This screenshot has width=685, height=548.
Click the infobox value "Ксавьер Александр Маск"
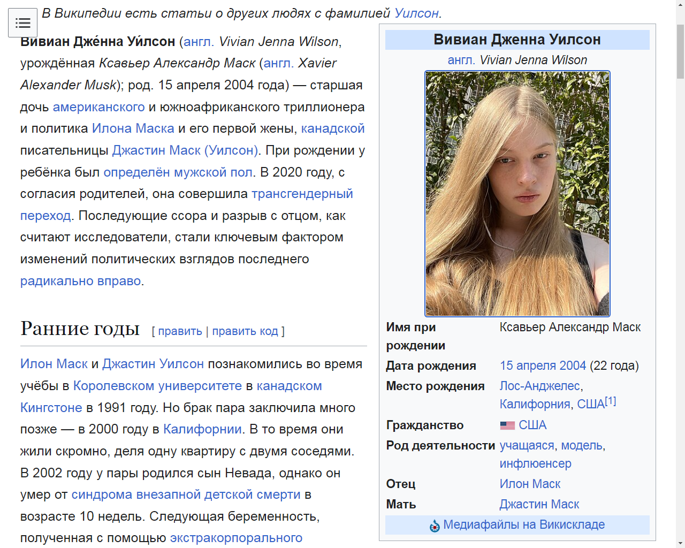point(570,327)
